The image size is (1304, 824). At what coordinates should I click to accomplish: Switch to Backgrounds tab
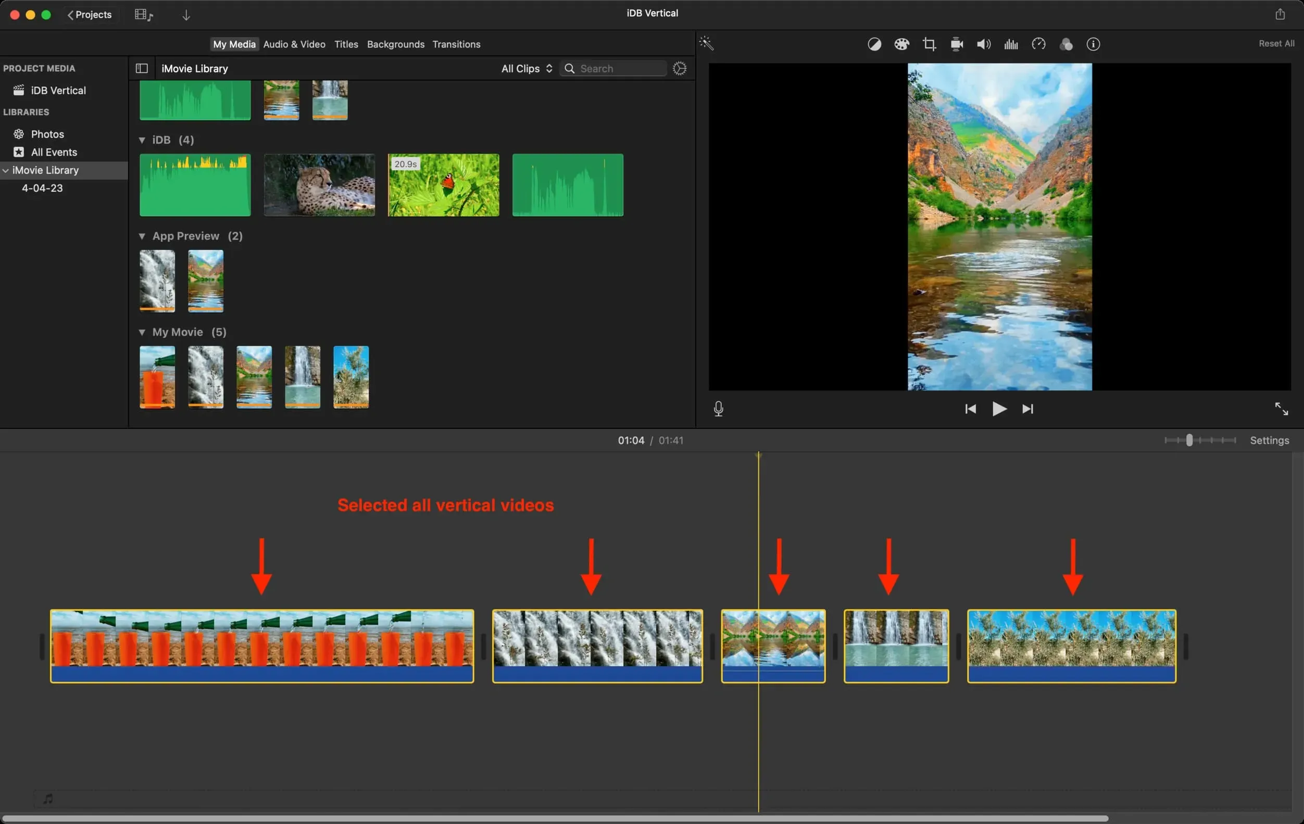[395, 45]
